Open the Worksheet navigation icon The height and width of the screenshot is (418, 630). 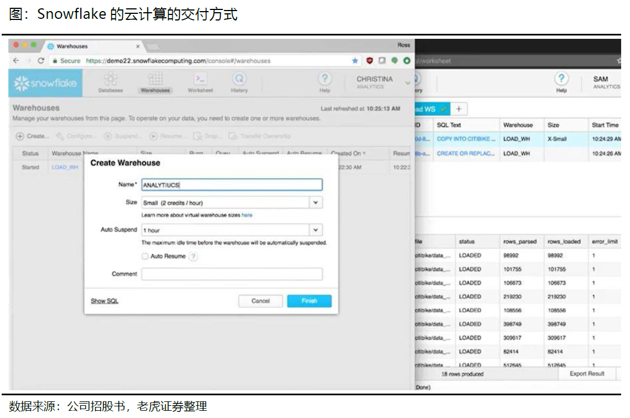point(200,83)
